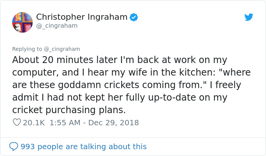Click the @_cingraham mention after Replying to

[62, 49]
